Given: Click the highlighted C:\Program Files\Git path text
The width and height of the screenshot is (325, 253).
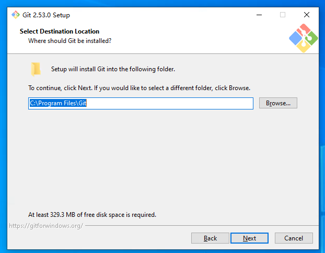Looking at the screenshot, I should coord(57,103).
